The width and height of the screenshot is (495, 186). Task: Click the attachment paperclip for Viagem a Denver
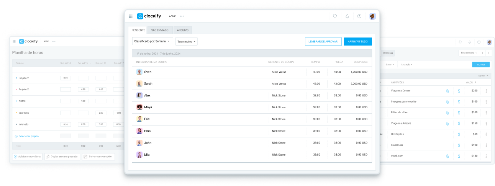coord(447,91)
